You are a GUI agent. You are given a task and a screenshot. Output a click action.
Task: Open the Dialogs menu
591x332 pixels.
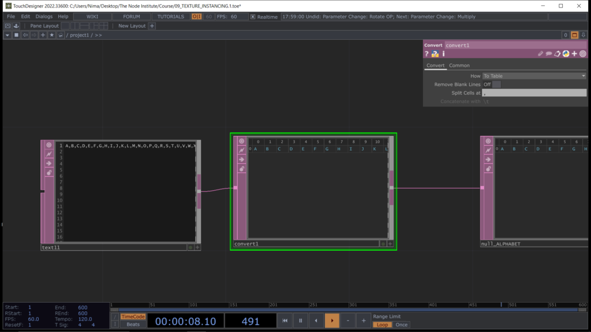pos(44,17)
